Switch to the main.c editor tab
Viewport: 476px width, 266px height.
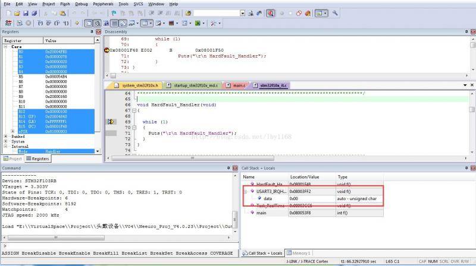coord(238,85)
